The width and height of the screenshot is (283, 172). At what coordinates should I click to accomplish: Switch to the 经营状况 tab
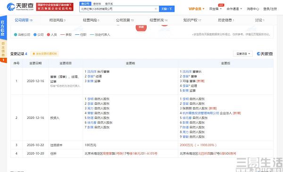tap(158, 20)
